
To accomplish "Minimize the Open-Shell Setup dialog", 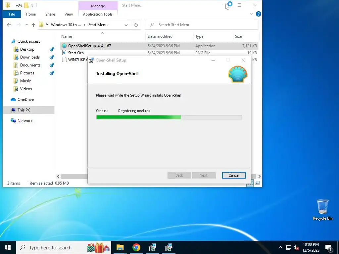I will [213, 60].
